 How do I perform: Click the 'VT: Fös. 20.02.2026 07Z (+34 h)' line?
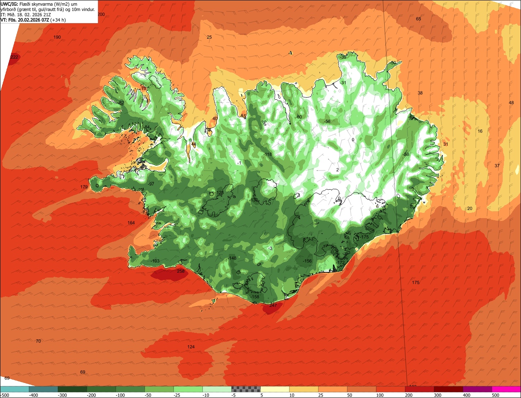click(x=33, y=20)
